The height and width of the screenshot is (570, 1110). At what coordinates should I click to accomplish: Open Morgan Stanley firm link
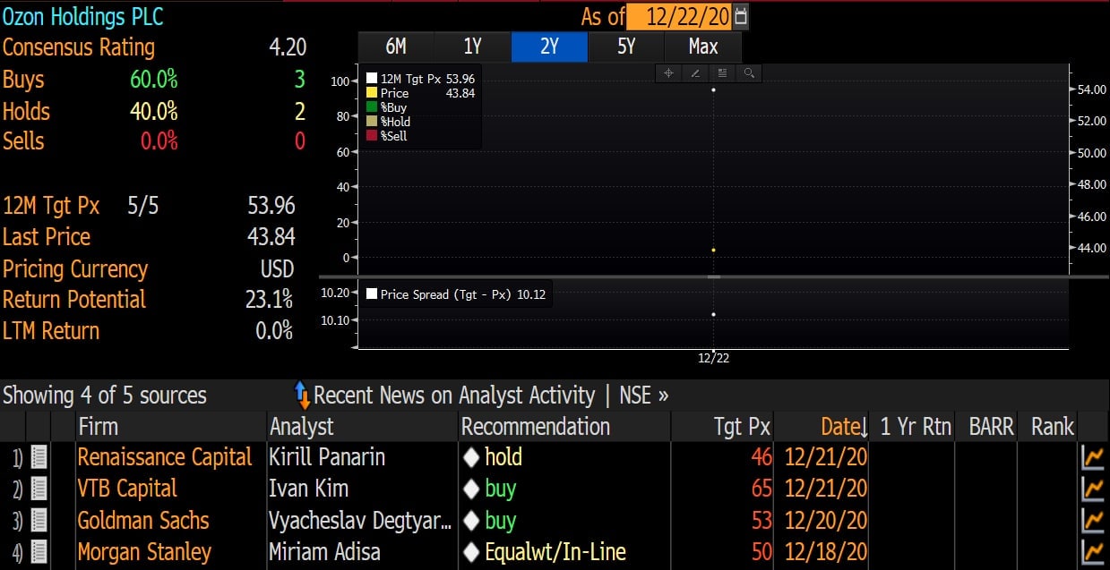tap(144, 552)
